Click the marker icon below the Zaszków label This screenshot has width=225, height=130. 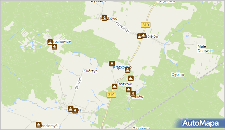(129, 90)
